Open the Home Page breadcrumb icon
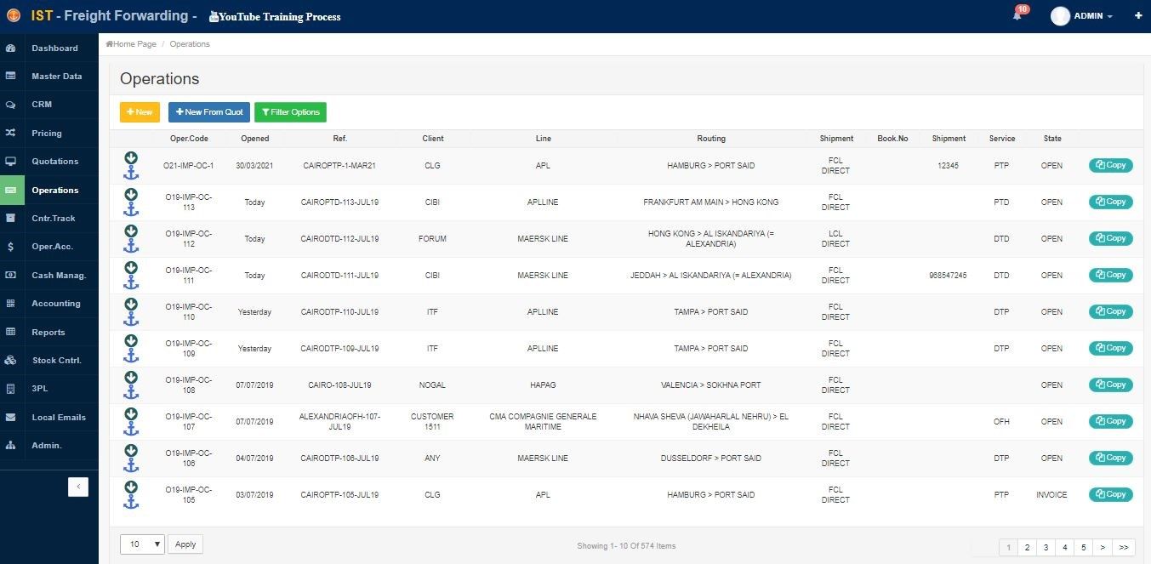The width and height of the screenshot is (1151, 564). click(108, 43)
